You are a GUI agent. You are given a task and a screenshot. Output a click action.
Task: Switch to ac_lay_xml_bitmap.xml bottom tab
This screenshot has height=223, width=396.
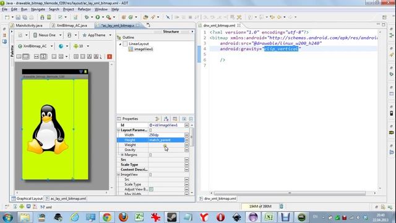66,199
